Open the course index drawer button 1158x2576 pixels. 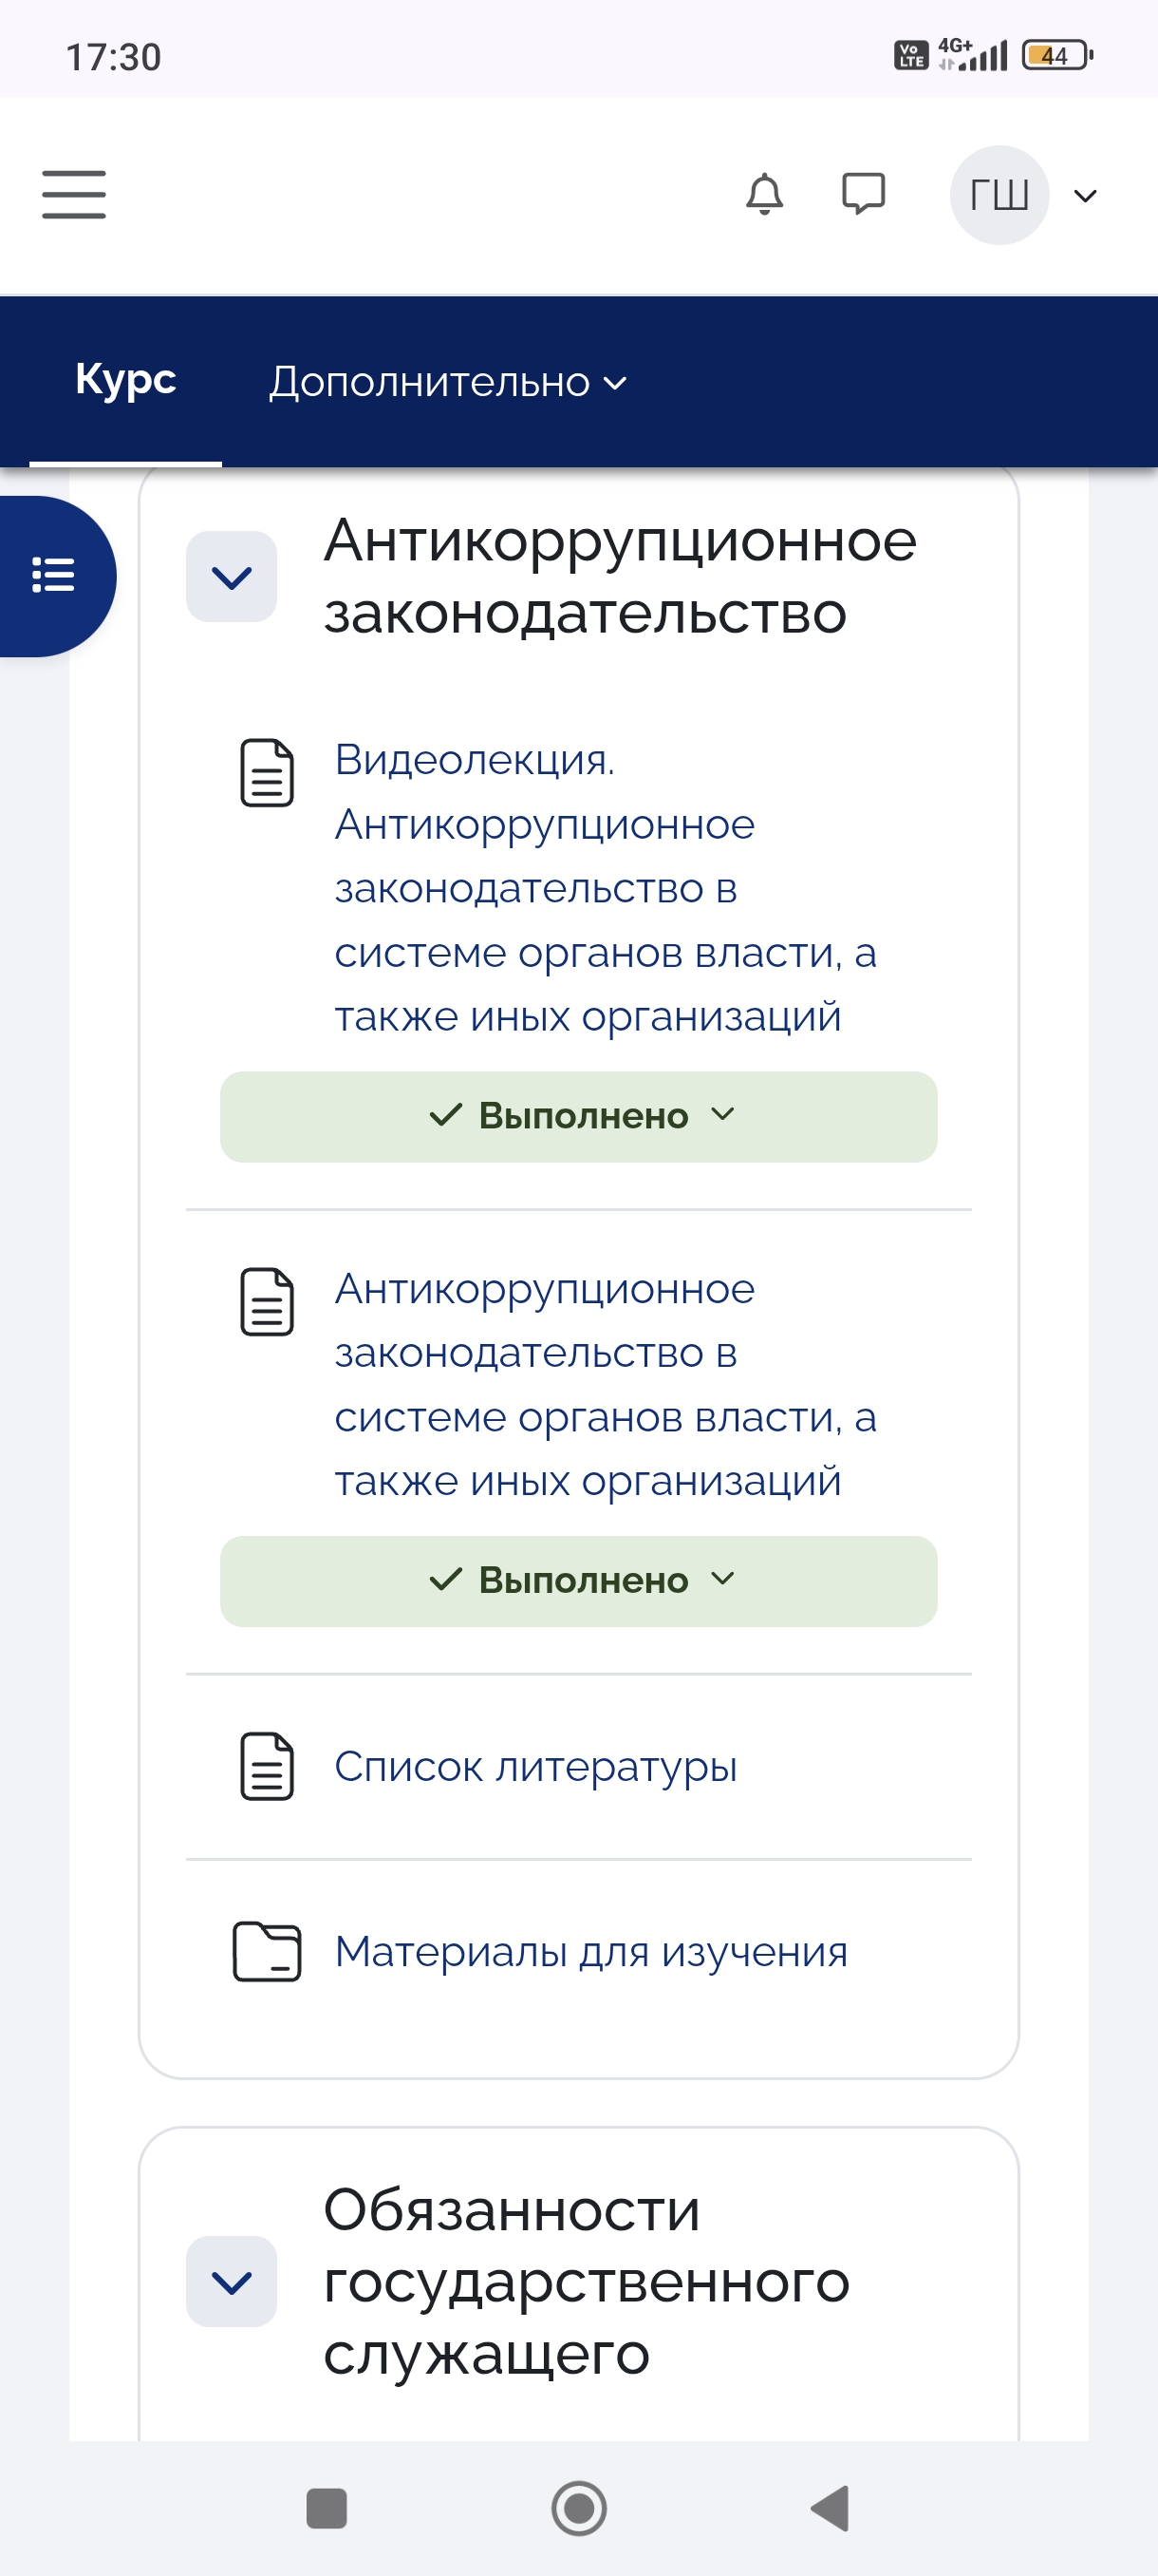[x=54, y=576]
